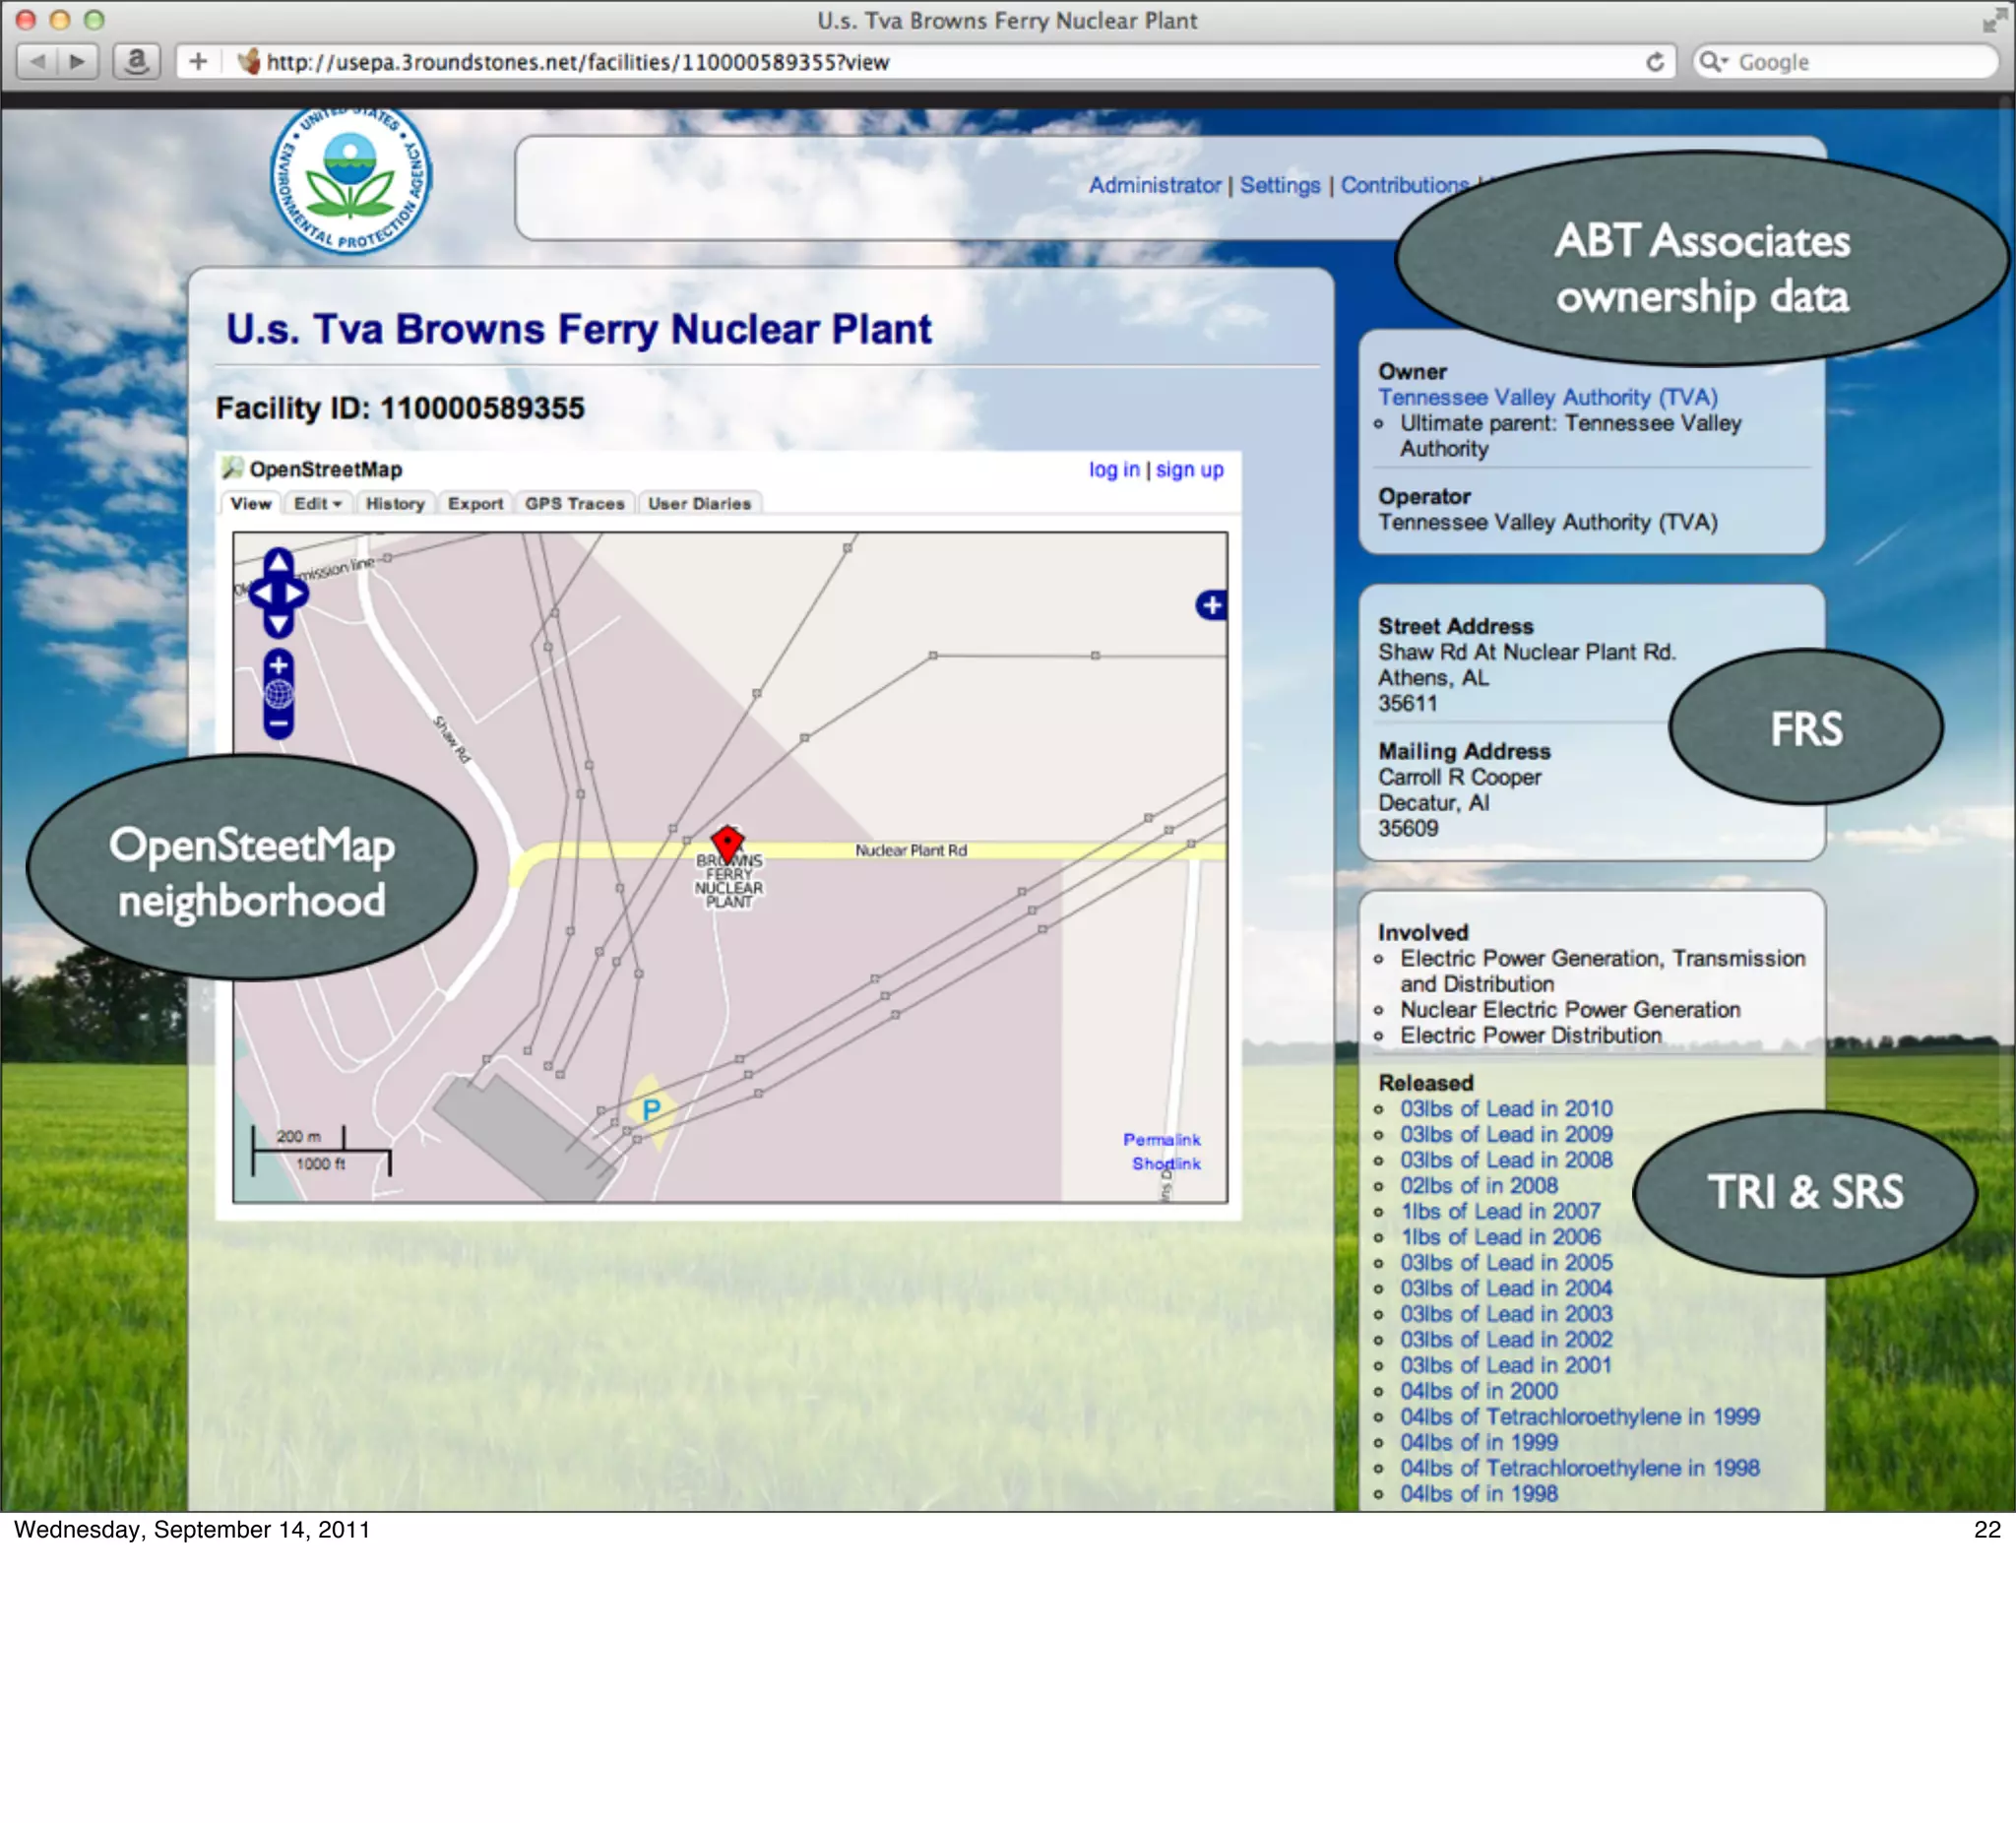This screenshot has width=2016, height=1823.
Task: Reload the page with the refresh icon
Action: (x=1655, y=62)
